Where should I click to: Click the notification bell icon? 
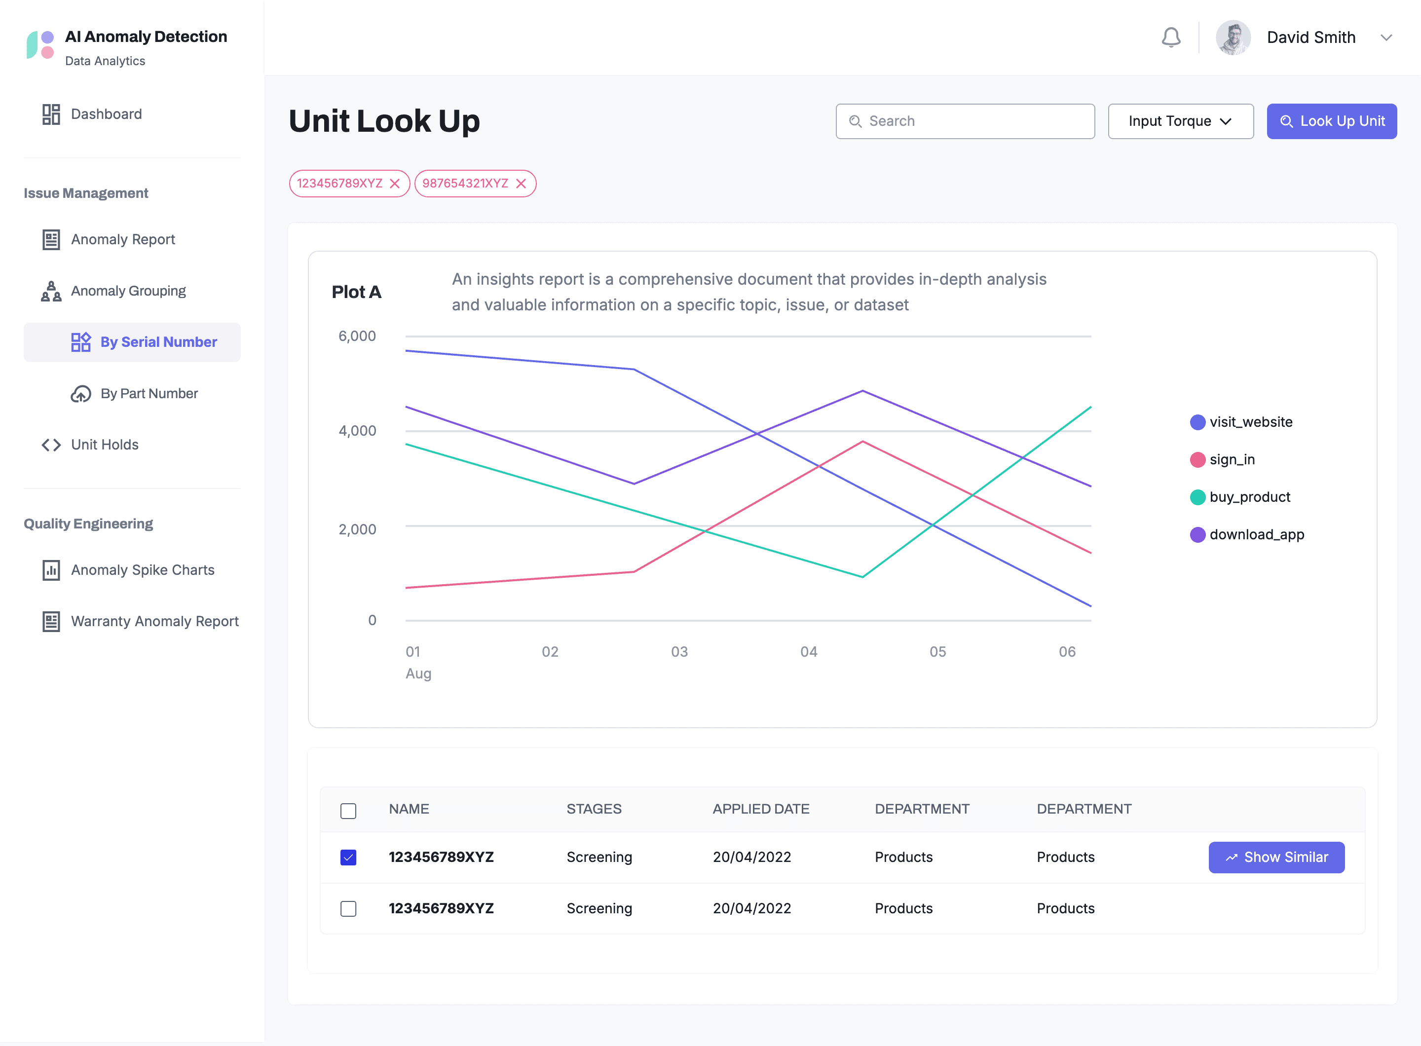tap(1171, 37)
